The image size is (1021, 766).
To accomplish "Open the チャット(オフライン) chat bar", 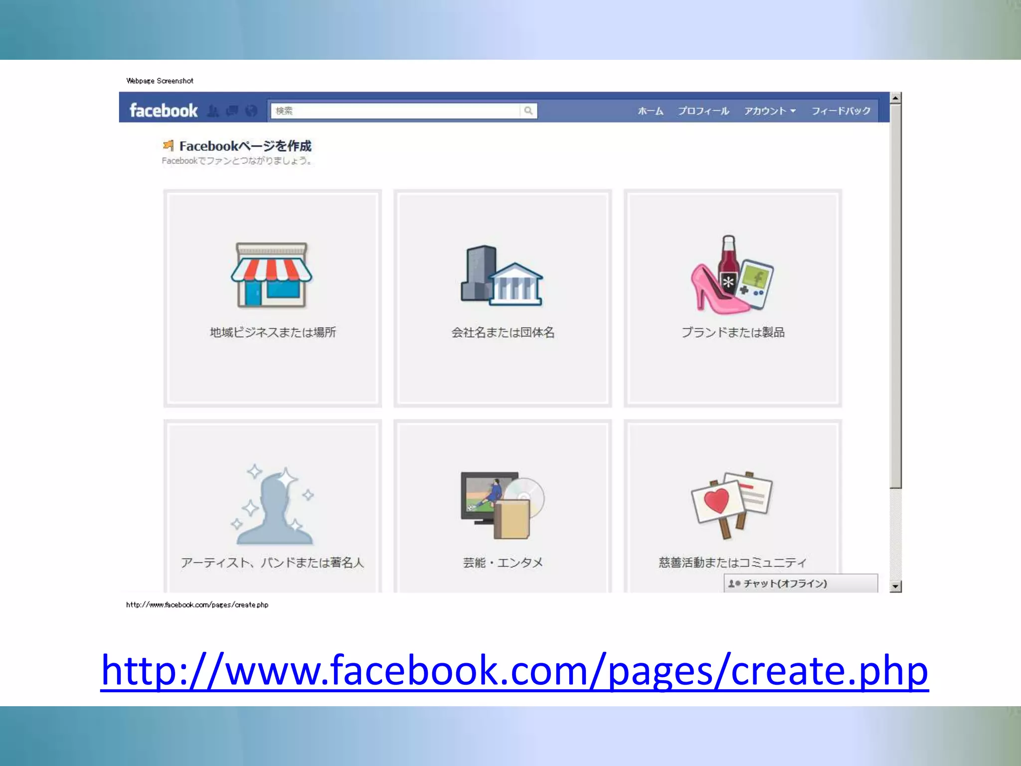I will (801, 583).
